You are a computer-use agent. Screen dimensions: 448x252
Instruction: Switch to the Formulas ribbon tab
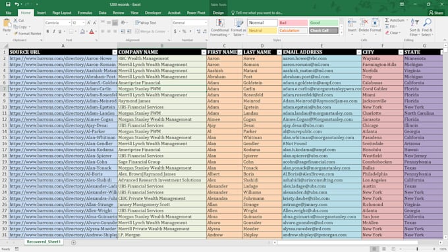85,13
